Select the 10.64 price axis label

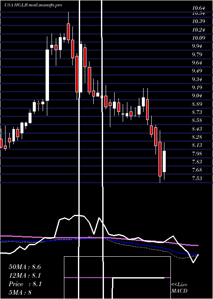[x=199, y=9]
